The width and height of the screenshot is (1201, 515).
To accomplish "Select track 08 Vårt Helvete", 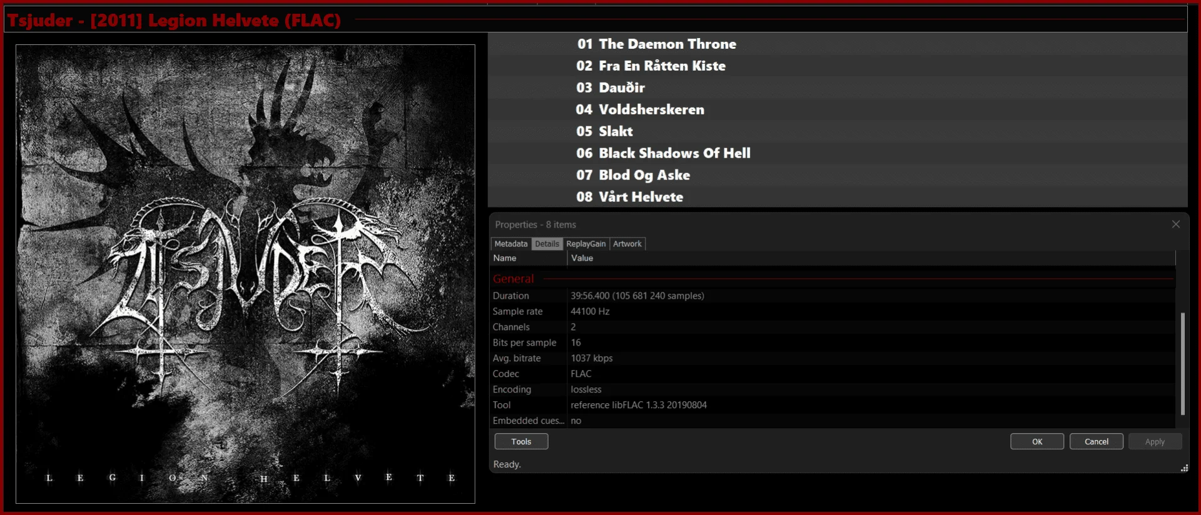I will click(838, 197).
